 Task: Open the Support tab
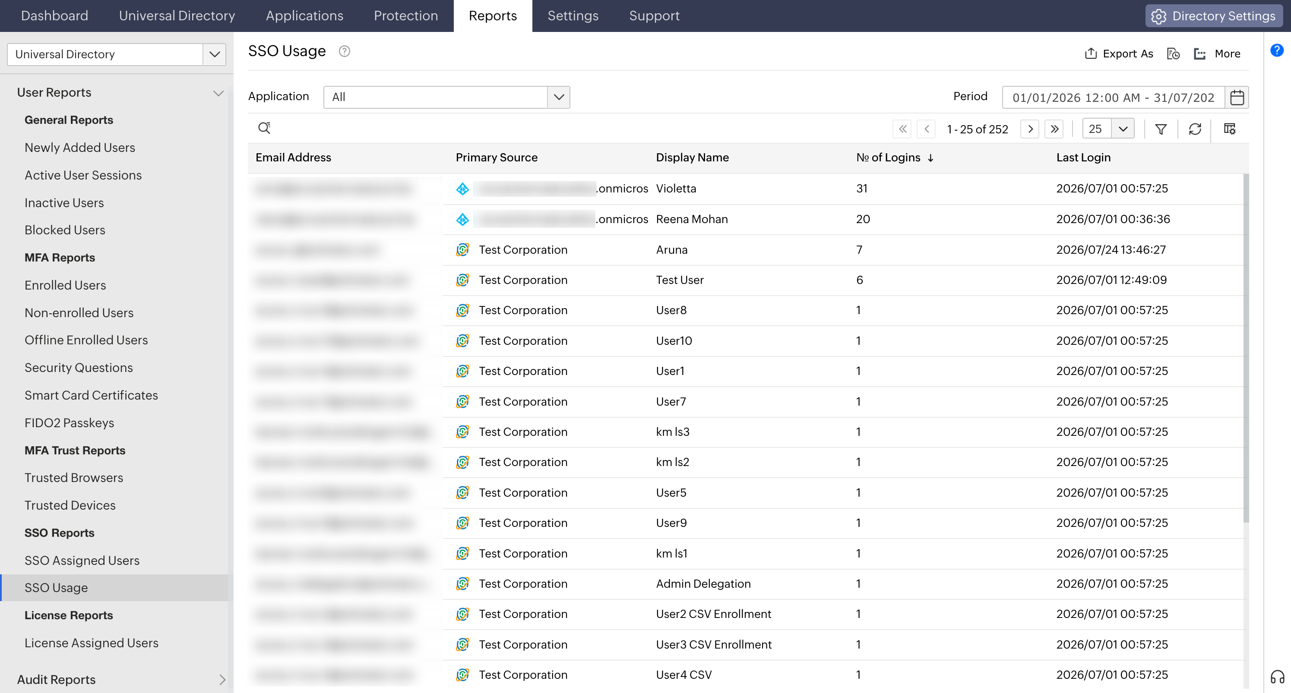click(654, 16)
